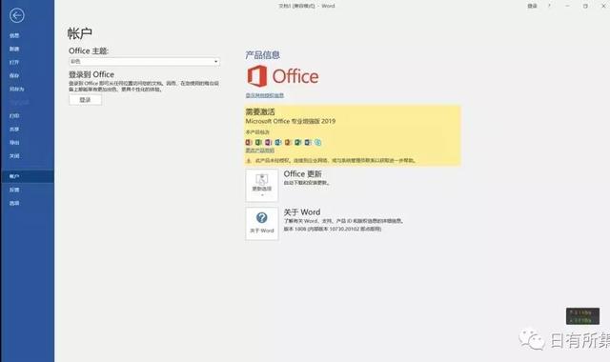Select 新建 (New) in the backstage sidebar
The height and width of the screenshot is (362, 610).
(x=14, y=49)
